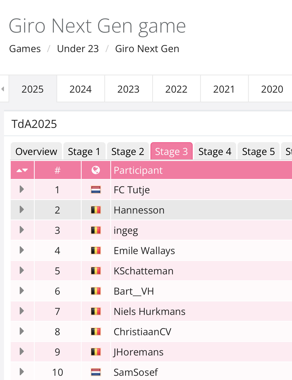
Task: Sort by the # rank column header
Action: click(x=58, y=170)
